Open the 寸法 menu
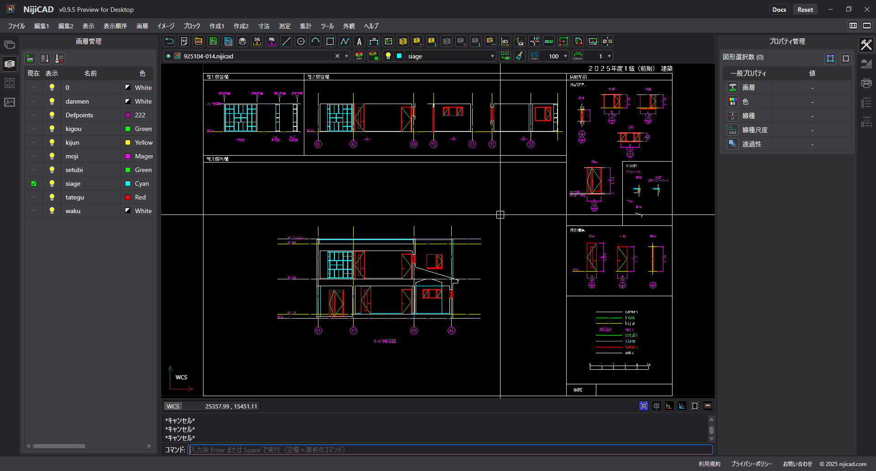The height and width of the screenshot is (471, 876). 264,26
